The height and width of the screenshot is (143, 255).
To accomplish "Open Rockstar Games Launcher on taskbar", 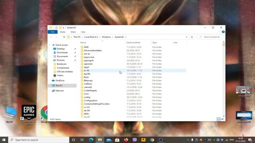I will [143, 140].
